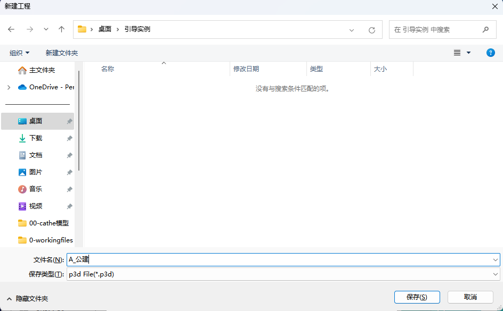Open the help question mark icon
The height and width of the screenshot is (311, 503).
(491, 53)
